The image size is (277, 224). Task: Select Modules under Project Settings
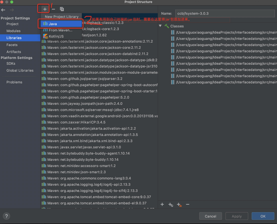click(13, 30)
